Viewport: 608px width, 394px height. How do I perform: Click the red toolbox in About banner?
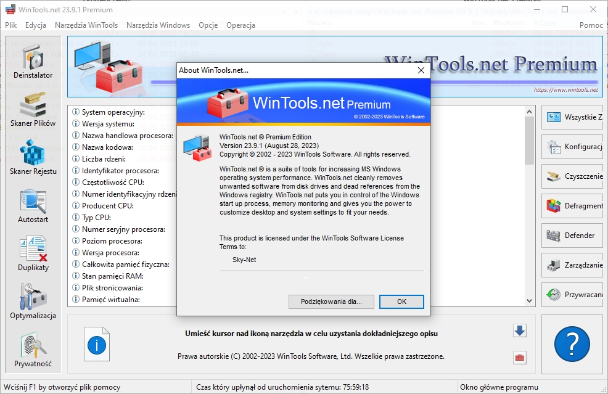pyautogui.click(x=228, y=103)
